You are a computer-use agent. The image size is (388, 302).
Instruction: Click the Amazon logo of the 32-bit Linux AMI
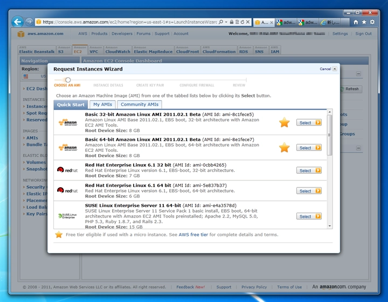(x=68, y=123)
